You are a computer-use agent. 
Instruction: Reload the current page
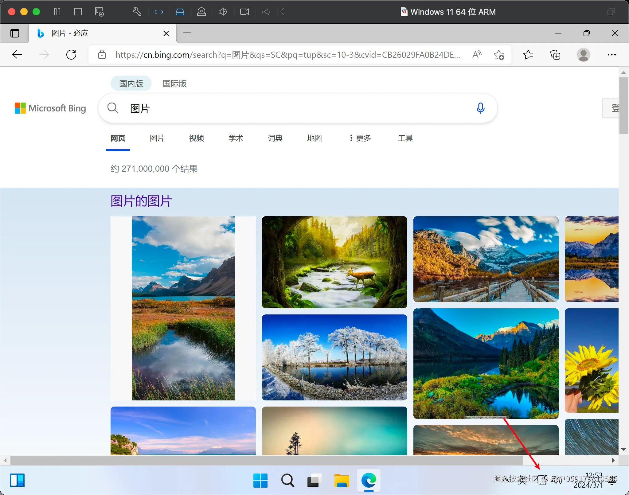(71, 55)
